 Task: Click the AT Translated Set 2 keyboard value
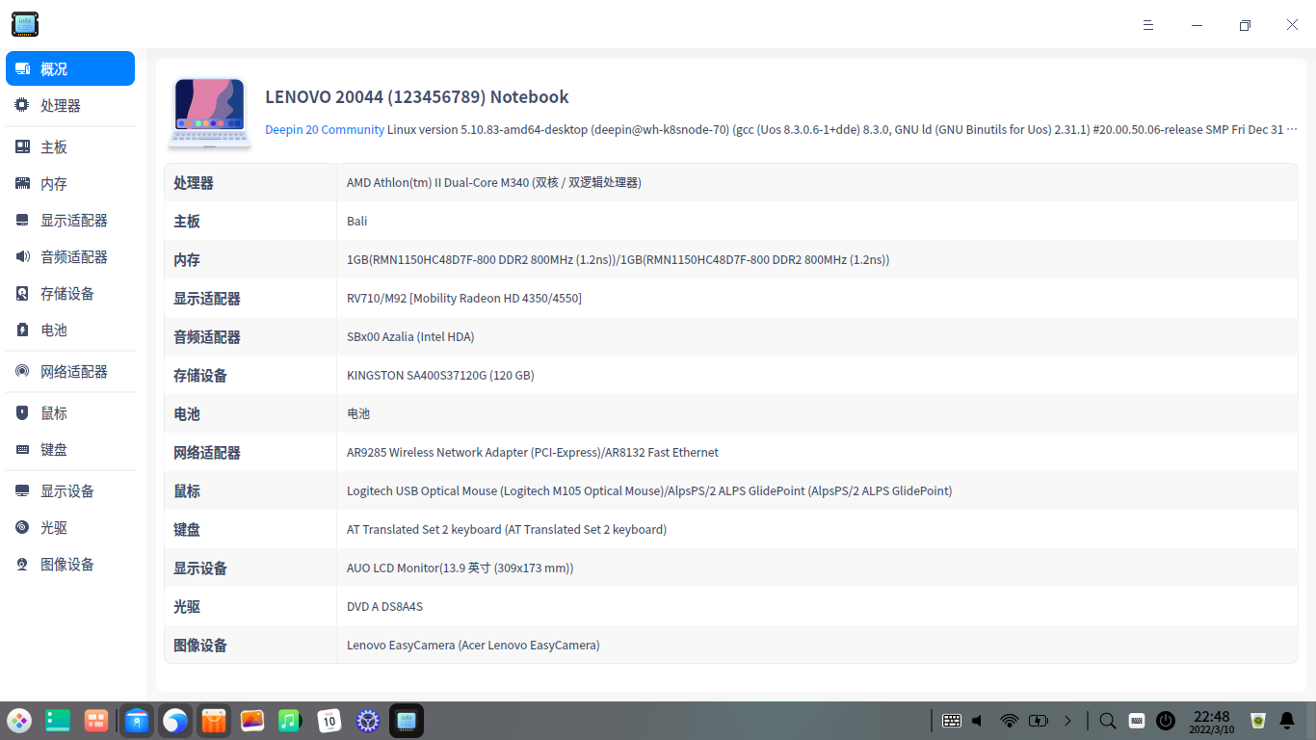(x=507, y=529)
